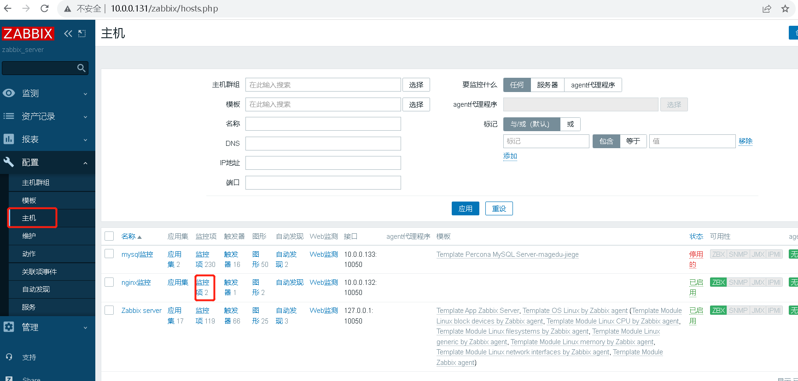Viewport: 798px width, 381px height.
Task: Click the sidebar search magnifier icon
Action: click(x=82, y=68)
